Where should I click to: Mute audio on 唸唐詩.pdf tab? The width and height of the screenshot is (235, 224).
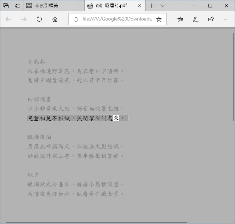click(99, 6)
